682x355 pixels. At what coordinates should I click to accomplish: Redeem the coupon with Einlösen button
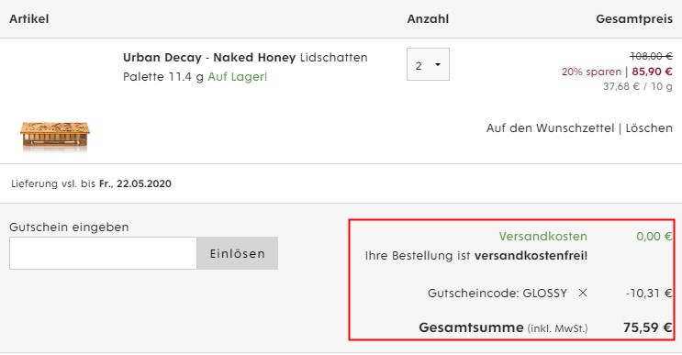(238, 253)
